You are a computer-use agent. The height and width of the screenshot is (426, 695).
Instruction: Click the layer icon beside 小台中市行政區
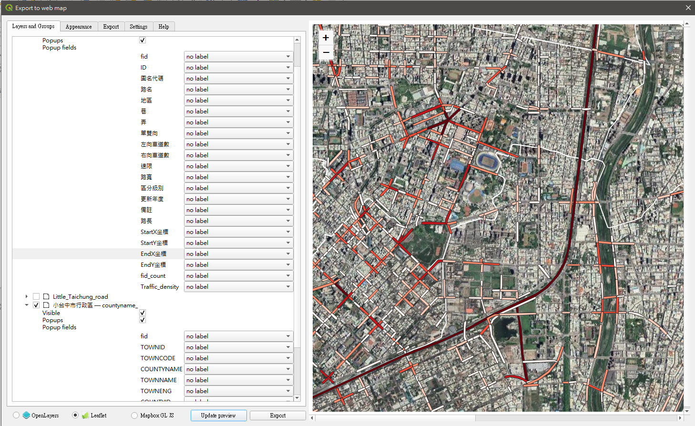(46, 305)
